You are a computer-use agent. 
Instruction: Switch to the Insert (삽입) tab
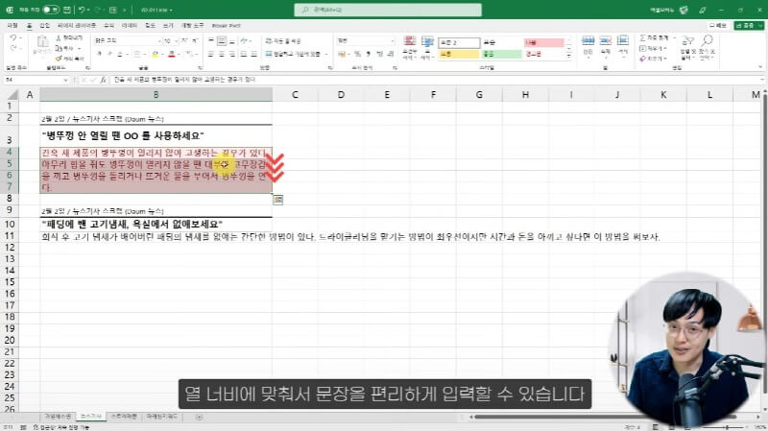[44, 26]
